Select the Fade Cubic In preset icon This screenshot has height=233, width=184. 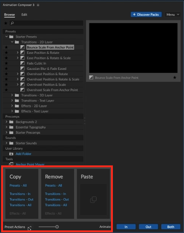23,63
